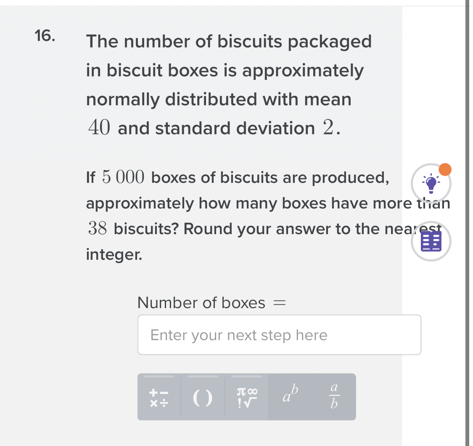Viewport: 473px width, 446px height.
Task: Click the question number 16
Action: [x=45, y=36]
